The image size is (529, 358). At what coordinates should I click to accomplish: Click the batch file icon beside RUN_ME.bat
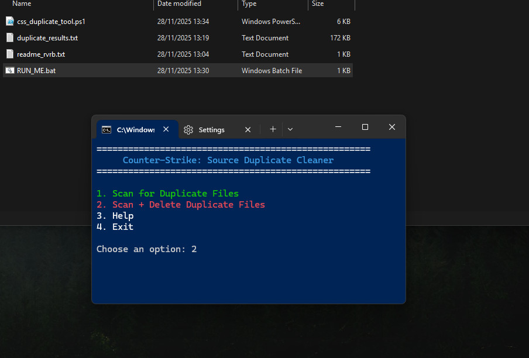[9, 70]
